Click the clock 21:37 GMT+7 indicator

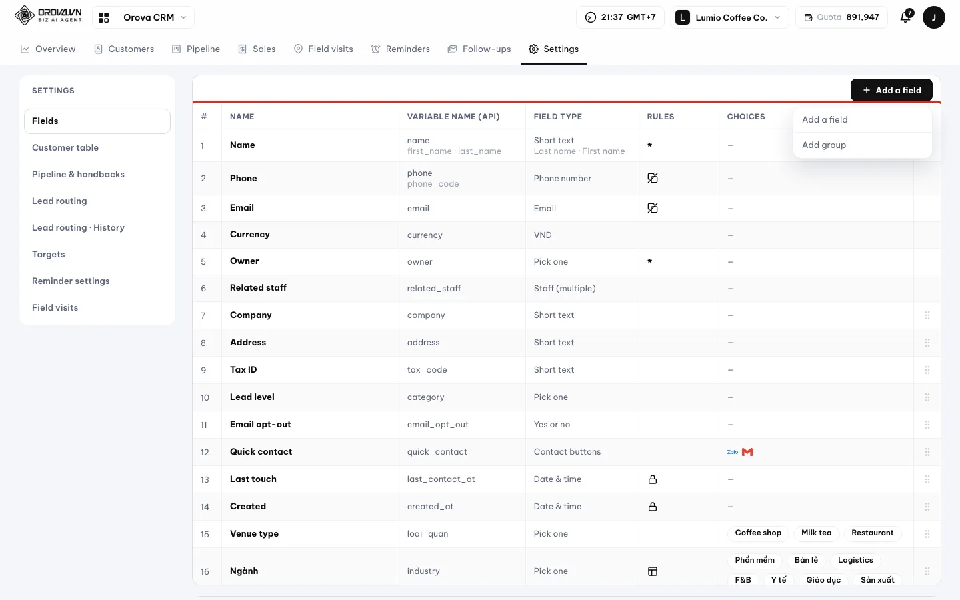click(620, 17)
